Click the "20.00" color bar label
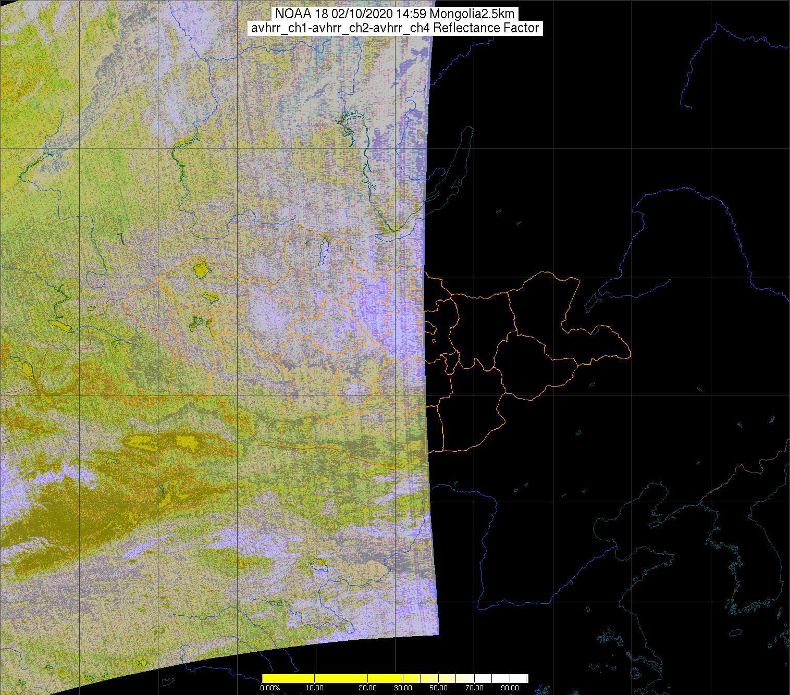The height and width of the screenshot is (695, 790). point(367,688)
